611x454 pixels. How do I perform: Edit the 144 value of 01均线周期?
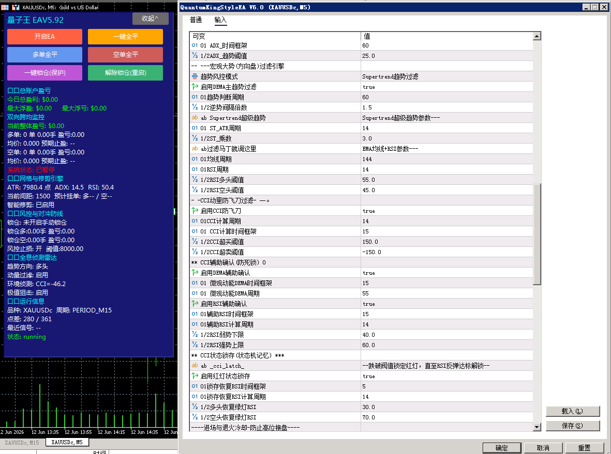click(x=367, y=159)
